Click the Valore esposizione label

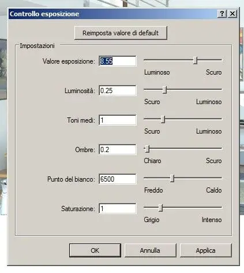click(x=69, y=61)
